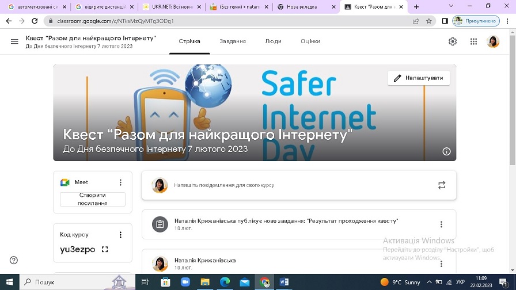
Task: Click the Chrome profile 'Призупинено' chip
Action: tap(476, 21)
